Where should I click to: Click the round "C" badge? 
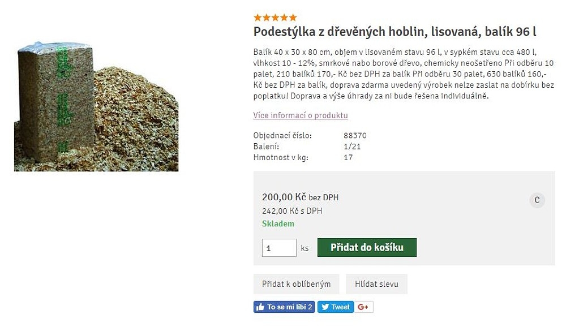tap(537, 200)
